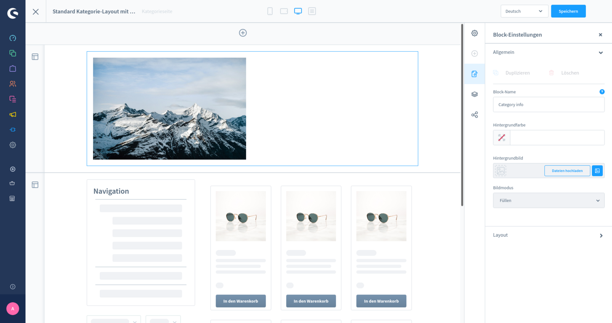This screenshot has height=323, width=612.
Task: Click Duplizieren in block settings
Action: coord(512,73)
